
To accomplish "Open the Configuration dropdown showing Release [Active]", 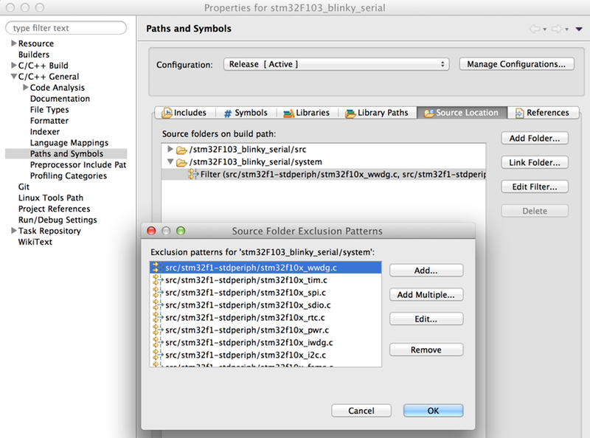I will click(x=336, y=64).
